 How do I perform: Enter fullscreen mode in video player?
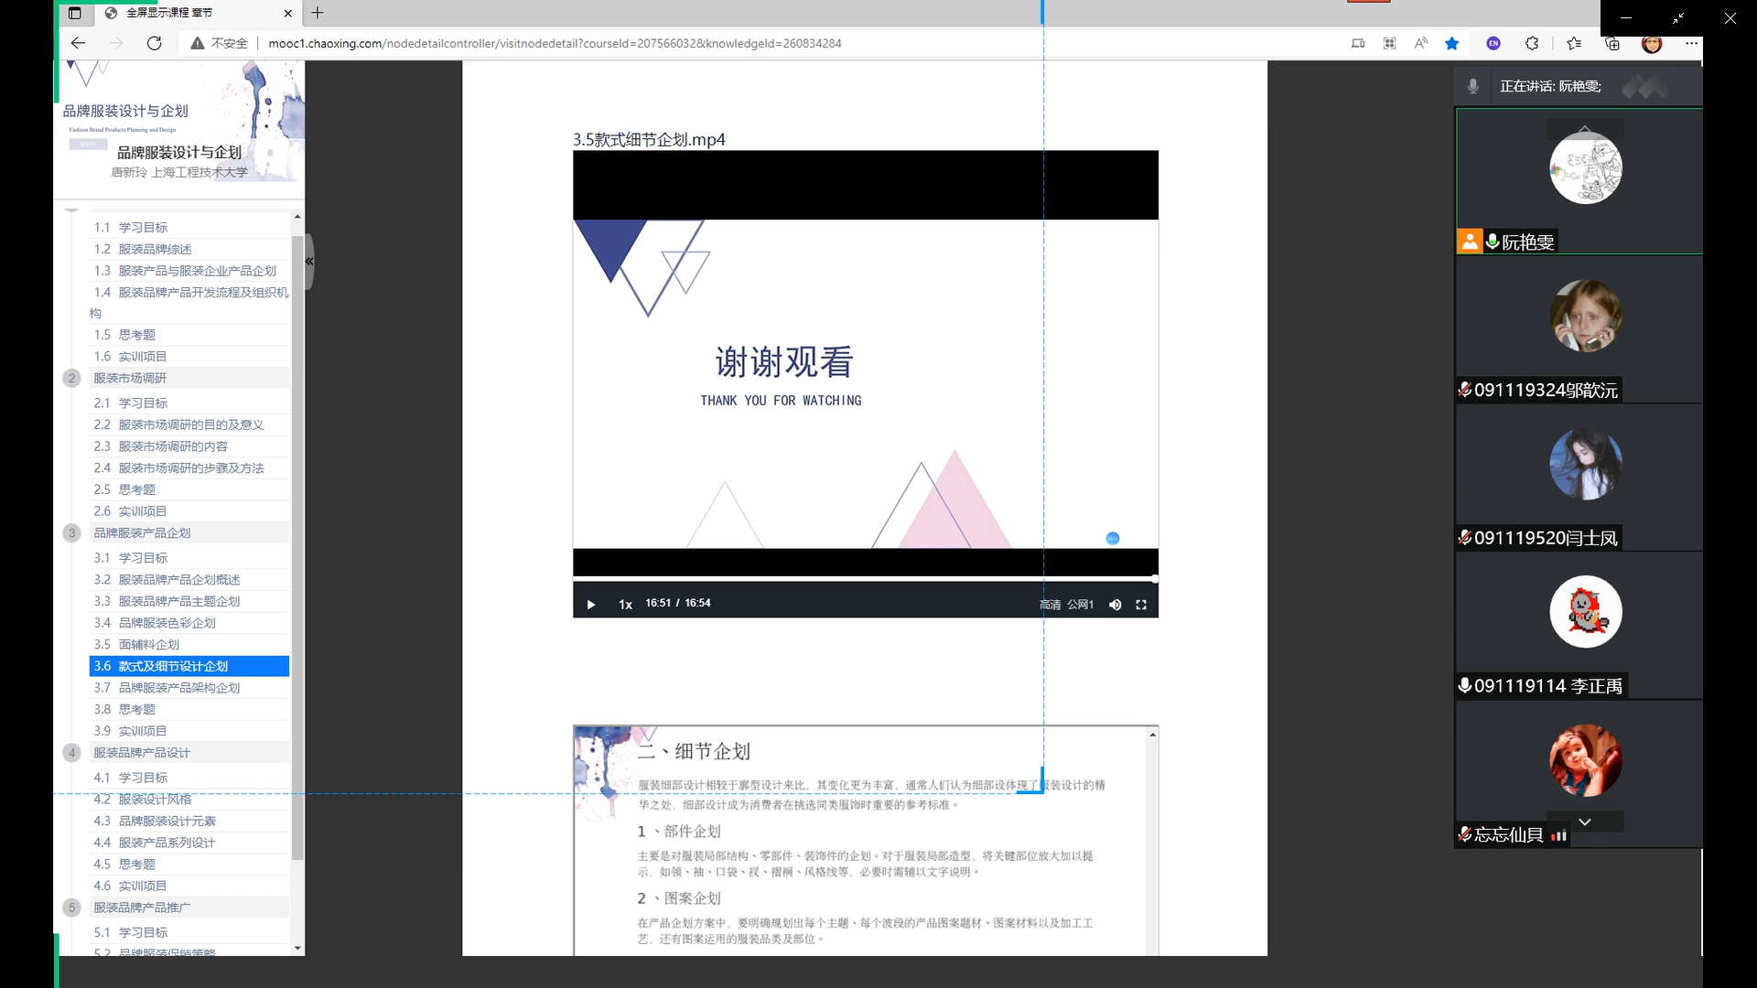1141,605
